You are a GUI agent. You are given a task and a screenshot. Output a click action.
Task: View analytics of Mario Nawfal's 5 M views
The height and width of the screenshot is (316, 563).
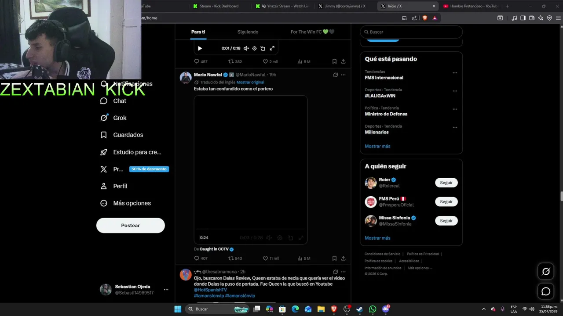(x=304, y=258)
